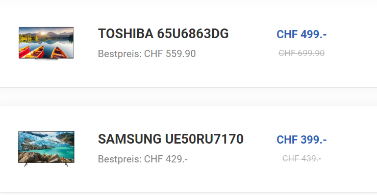Click the Toshiba TV's center stand base
This screenshot has height=195, width=377.
pos(46,59)
